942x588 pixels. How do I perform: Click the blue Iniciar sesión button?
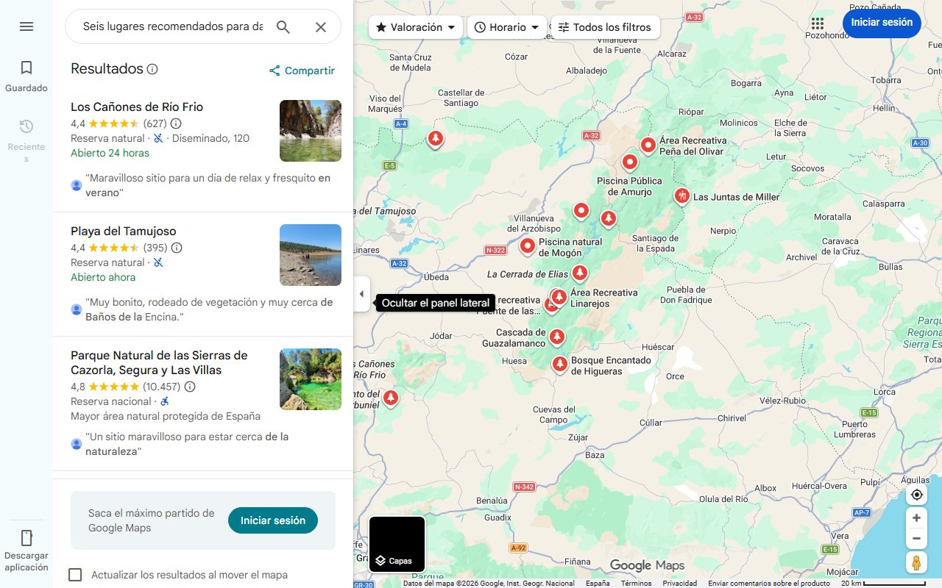pyautogui.click(x=881, y=23)
